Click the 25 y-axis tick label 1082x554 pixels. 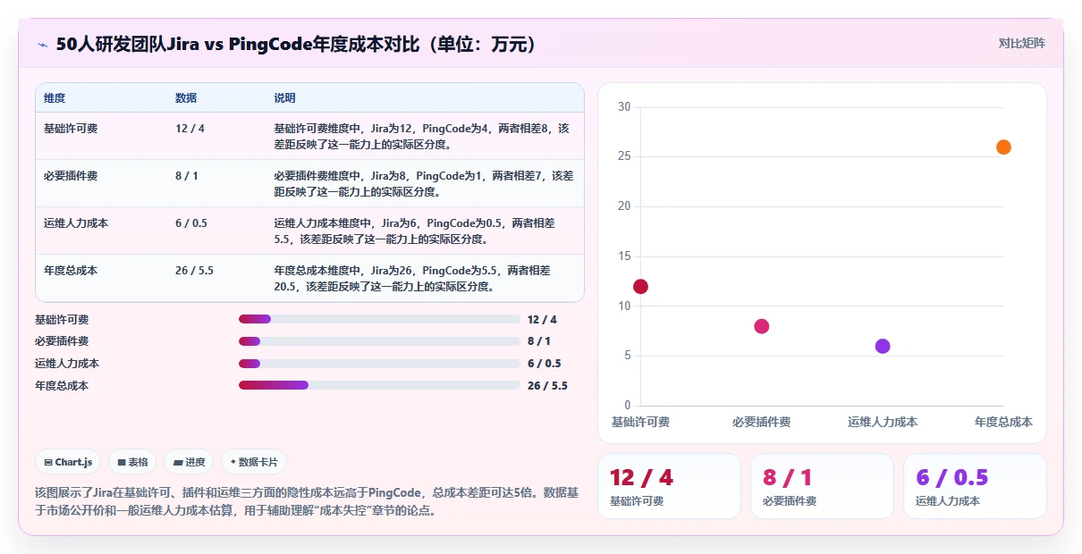[624, 156]
